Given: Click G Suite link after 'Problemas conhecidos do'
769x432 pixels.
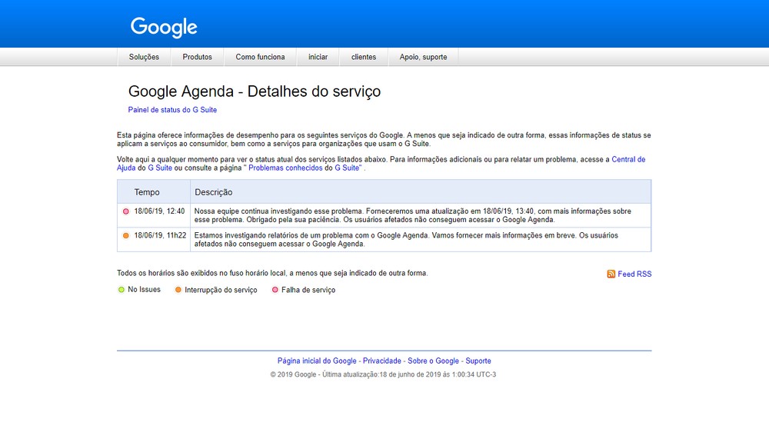Looking at the screenshot, I should [348, 168].
